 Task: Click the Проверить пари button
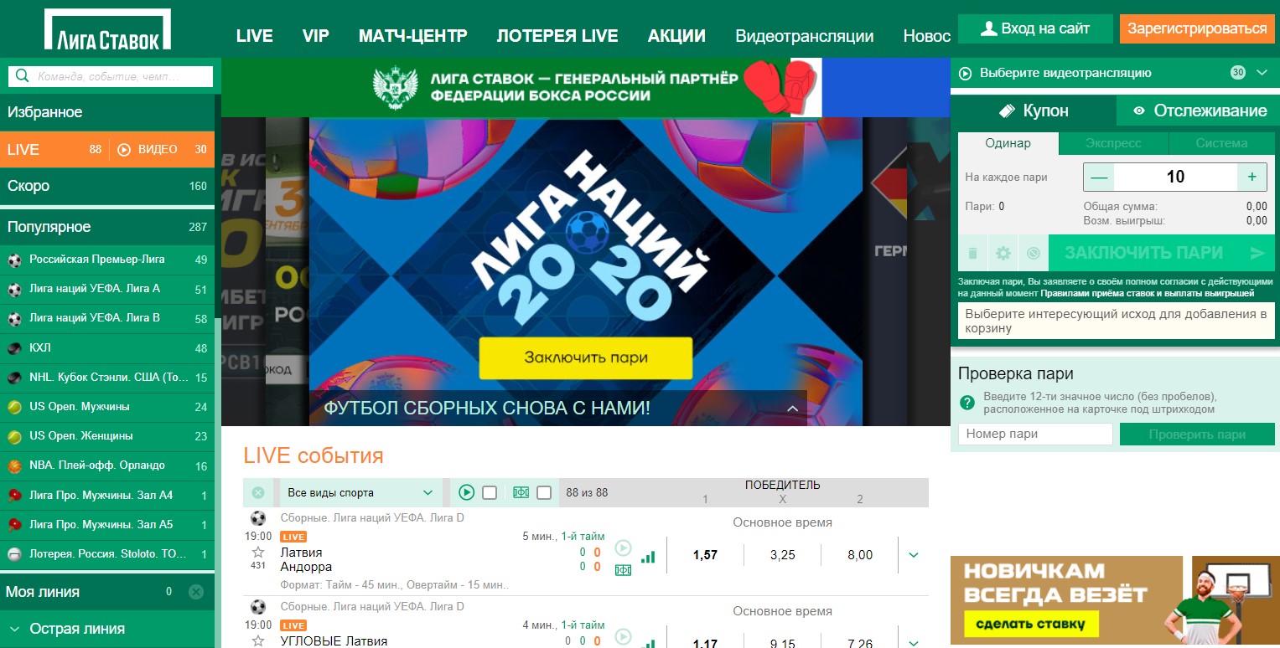(x=1197, y=435)
